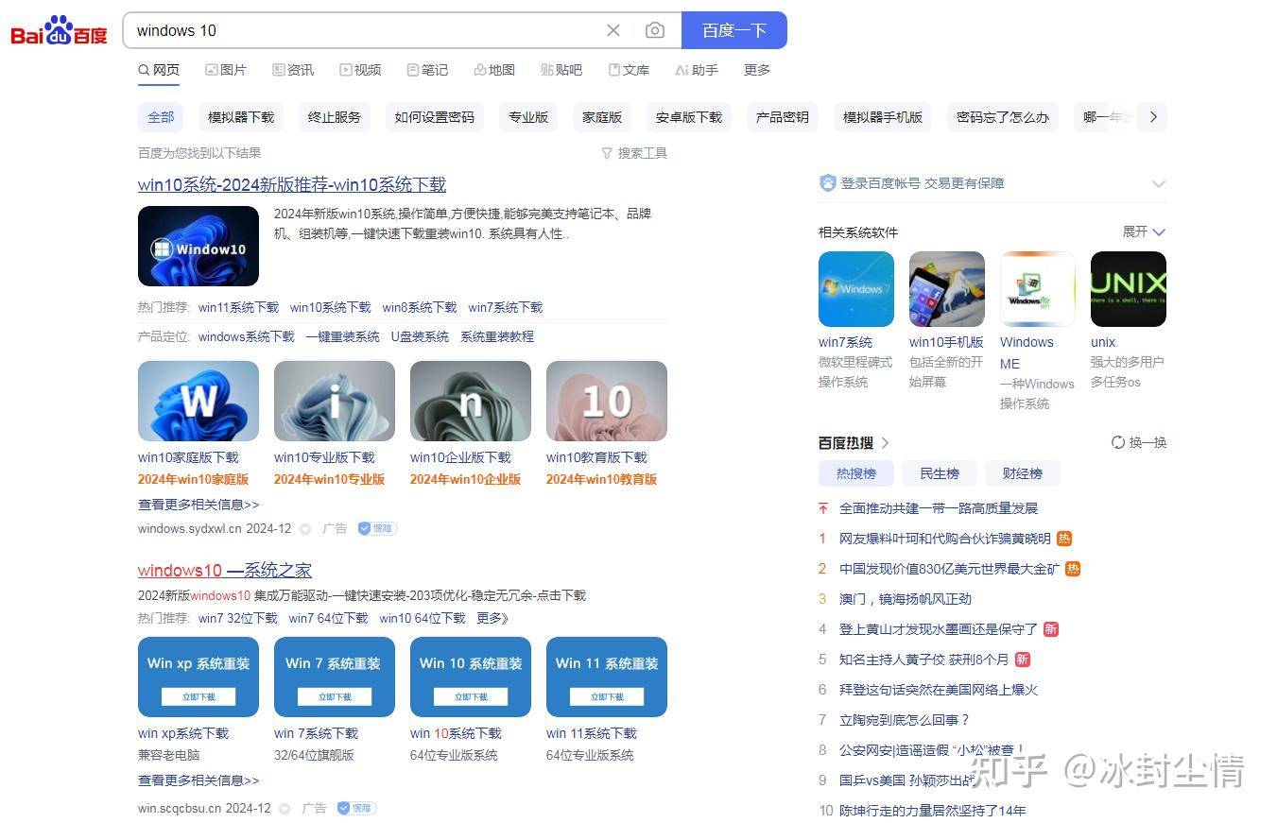Select the 安卓版下载 filter chip
Image resolution: width=1277 pixels, height=823 pixels.
click(x=689, y=117)
